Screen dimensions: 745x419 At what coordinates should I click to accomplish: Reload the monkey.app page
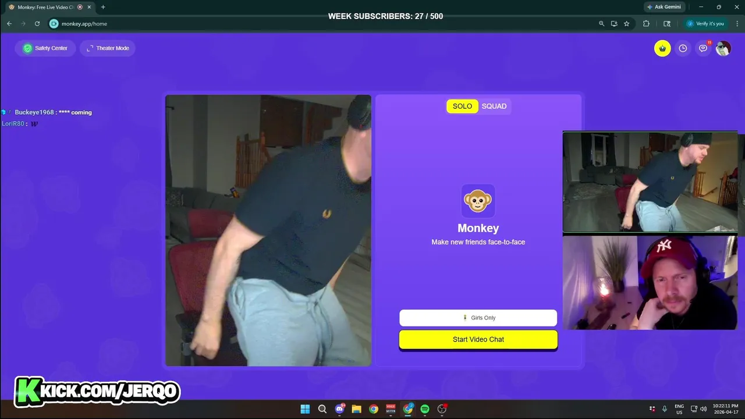click(x=37, y=24)
